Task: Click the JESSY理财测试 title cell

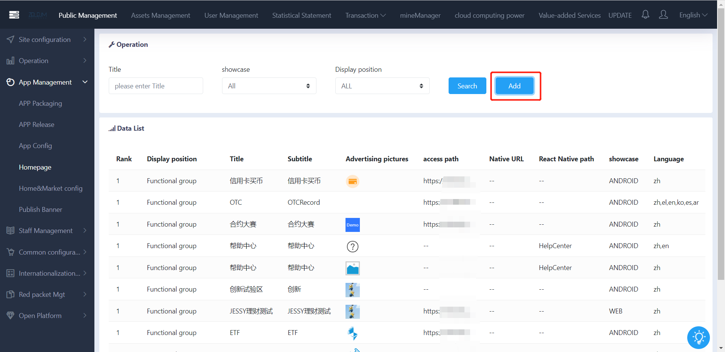Action: (x=251, y=311)
